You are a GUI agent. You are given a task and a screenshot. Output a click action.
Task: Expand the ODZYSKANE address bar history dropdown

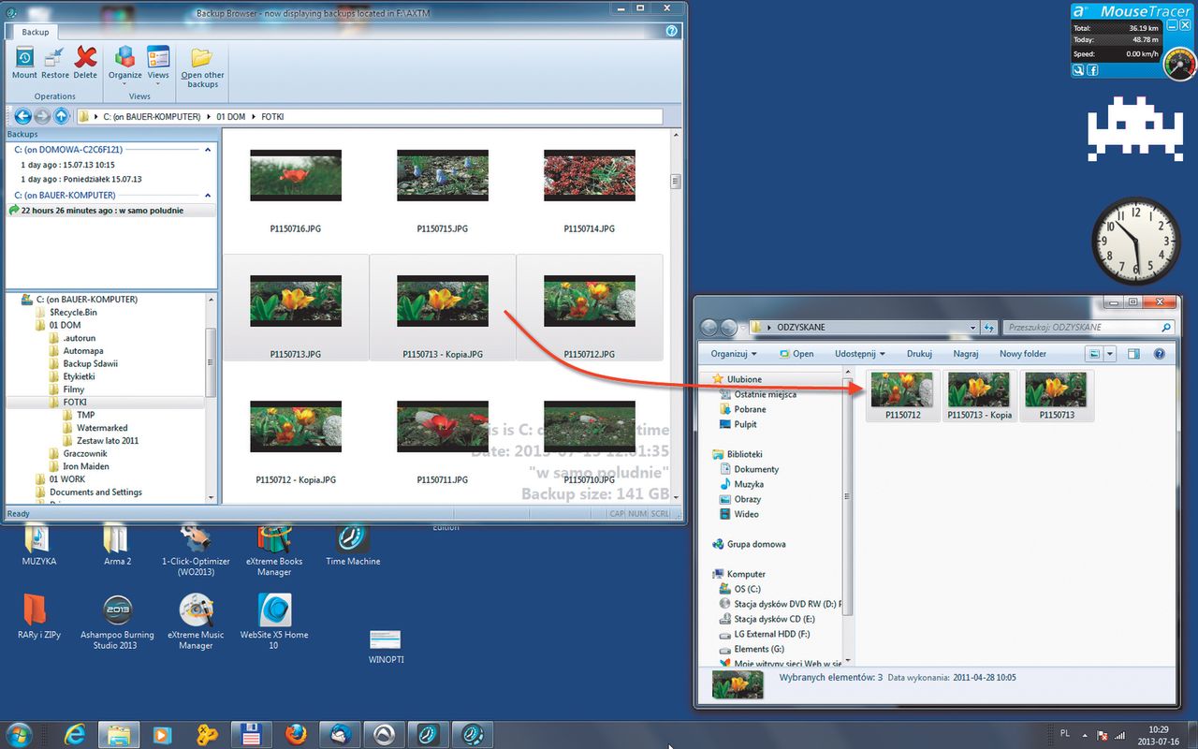point(973,328)
